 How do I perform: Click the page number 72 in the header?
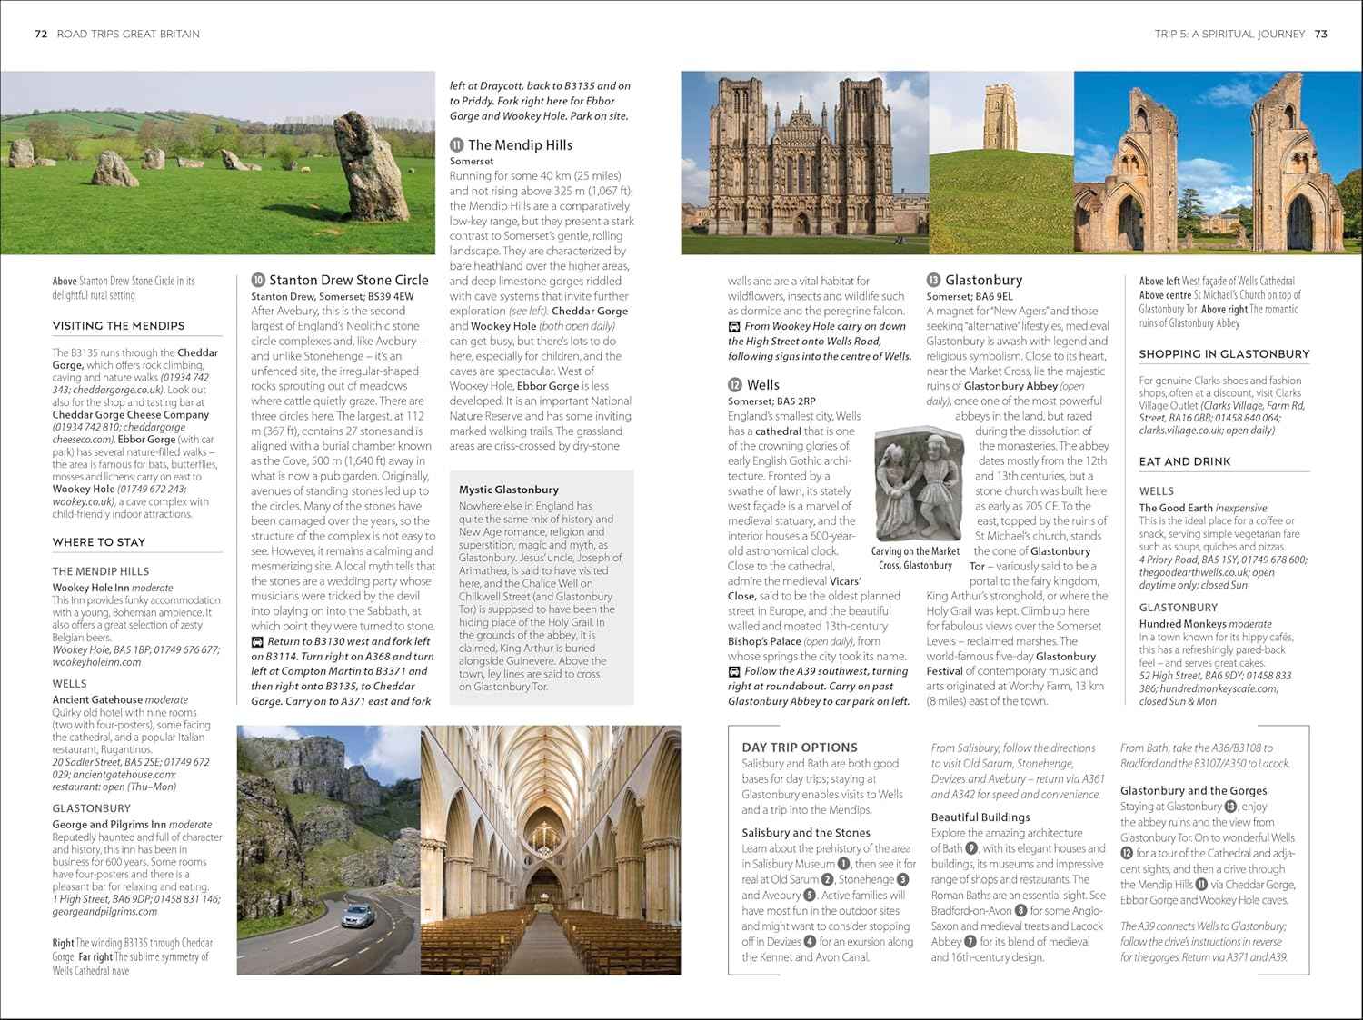pyautogui.click(x=41, y=35)
